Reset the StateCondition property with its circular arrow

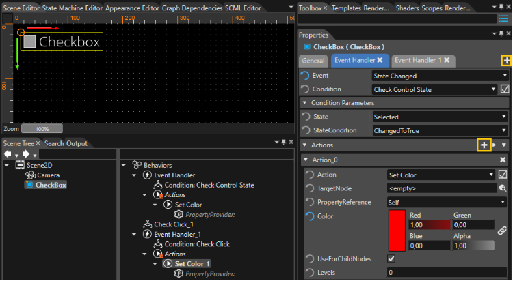coord(306,130)
